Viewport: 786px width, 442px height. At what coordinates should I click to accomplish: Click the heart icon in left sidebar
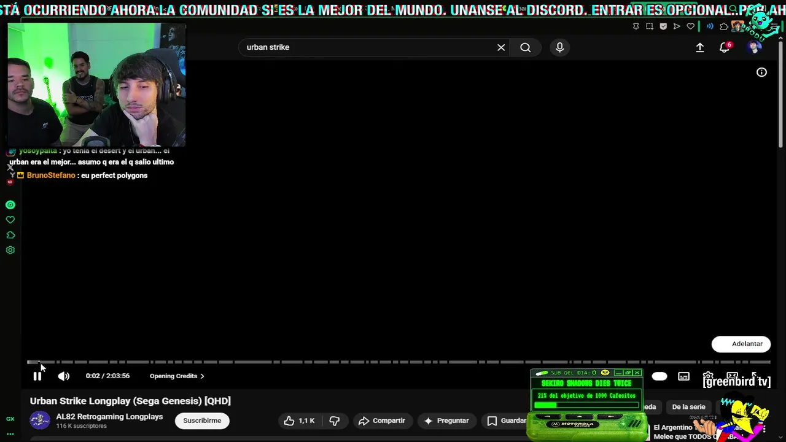click(x=10, y=220)
